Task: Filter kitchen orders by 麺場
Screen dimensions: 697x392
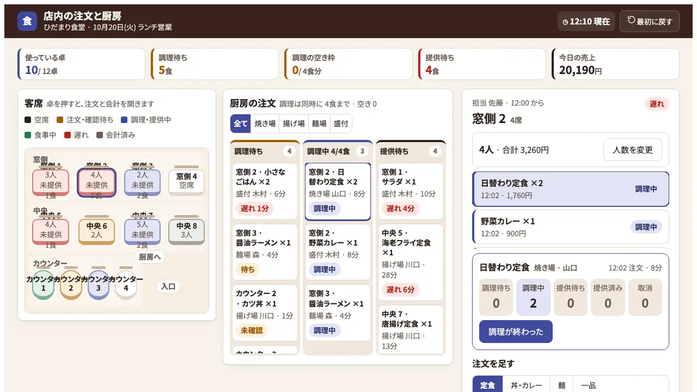Action: click(319, 124)
